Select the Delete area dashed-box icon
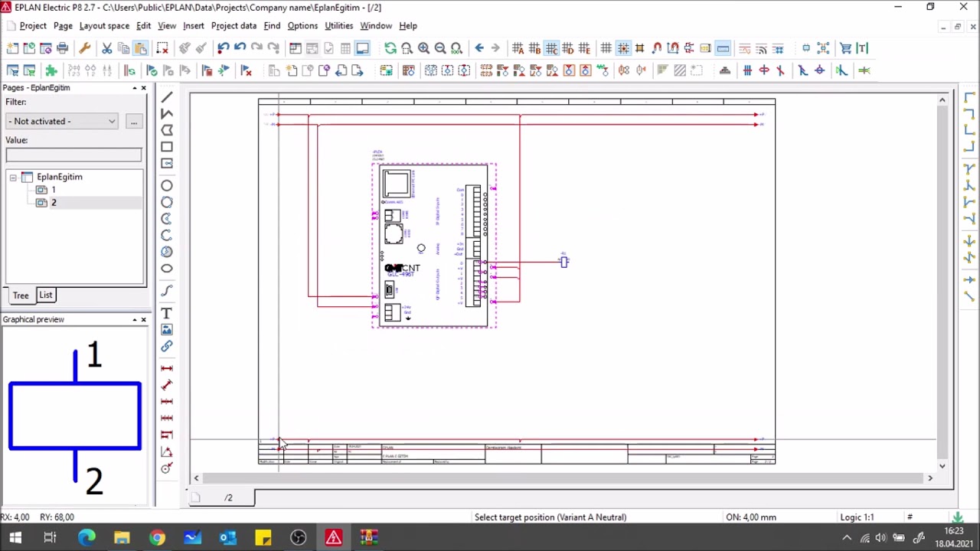 (x=162, y=48)
